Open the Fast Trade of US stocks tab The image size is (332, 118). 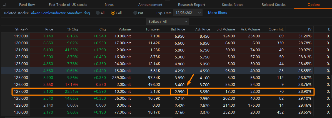point(68,5)
